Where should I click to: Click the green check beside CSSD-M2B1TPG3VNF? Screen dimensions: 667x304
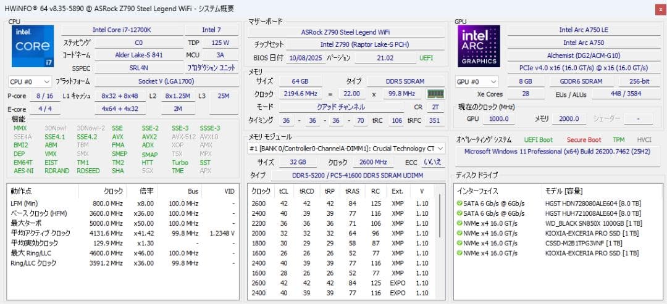tap(459, 244)
